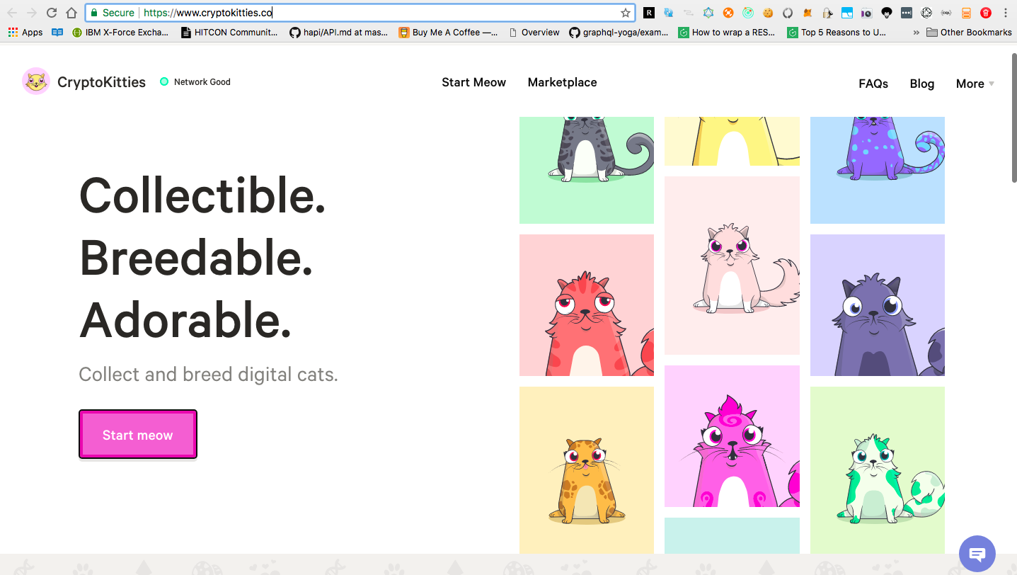This screenshot has height=575, width=1017.
Task: Select the green and white kitty card
Action: pos(878,469)
